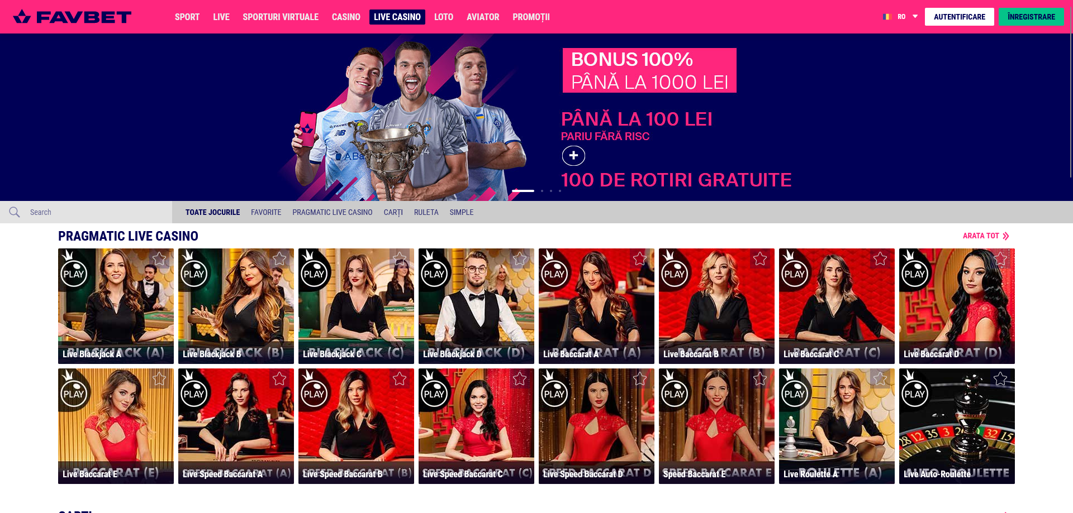The width and height of the screenshot is (1073, 513).
Task: Switch to Favorite games tab
Action: (266, 212)
